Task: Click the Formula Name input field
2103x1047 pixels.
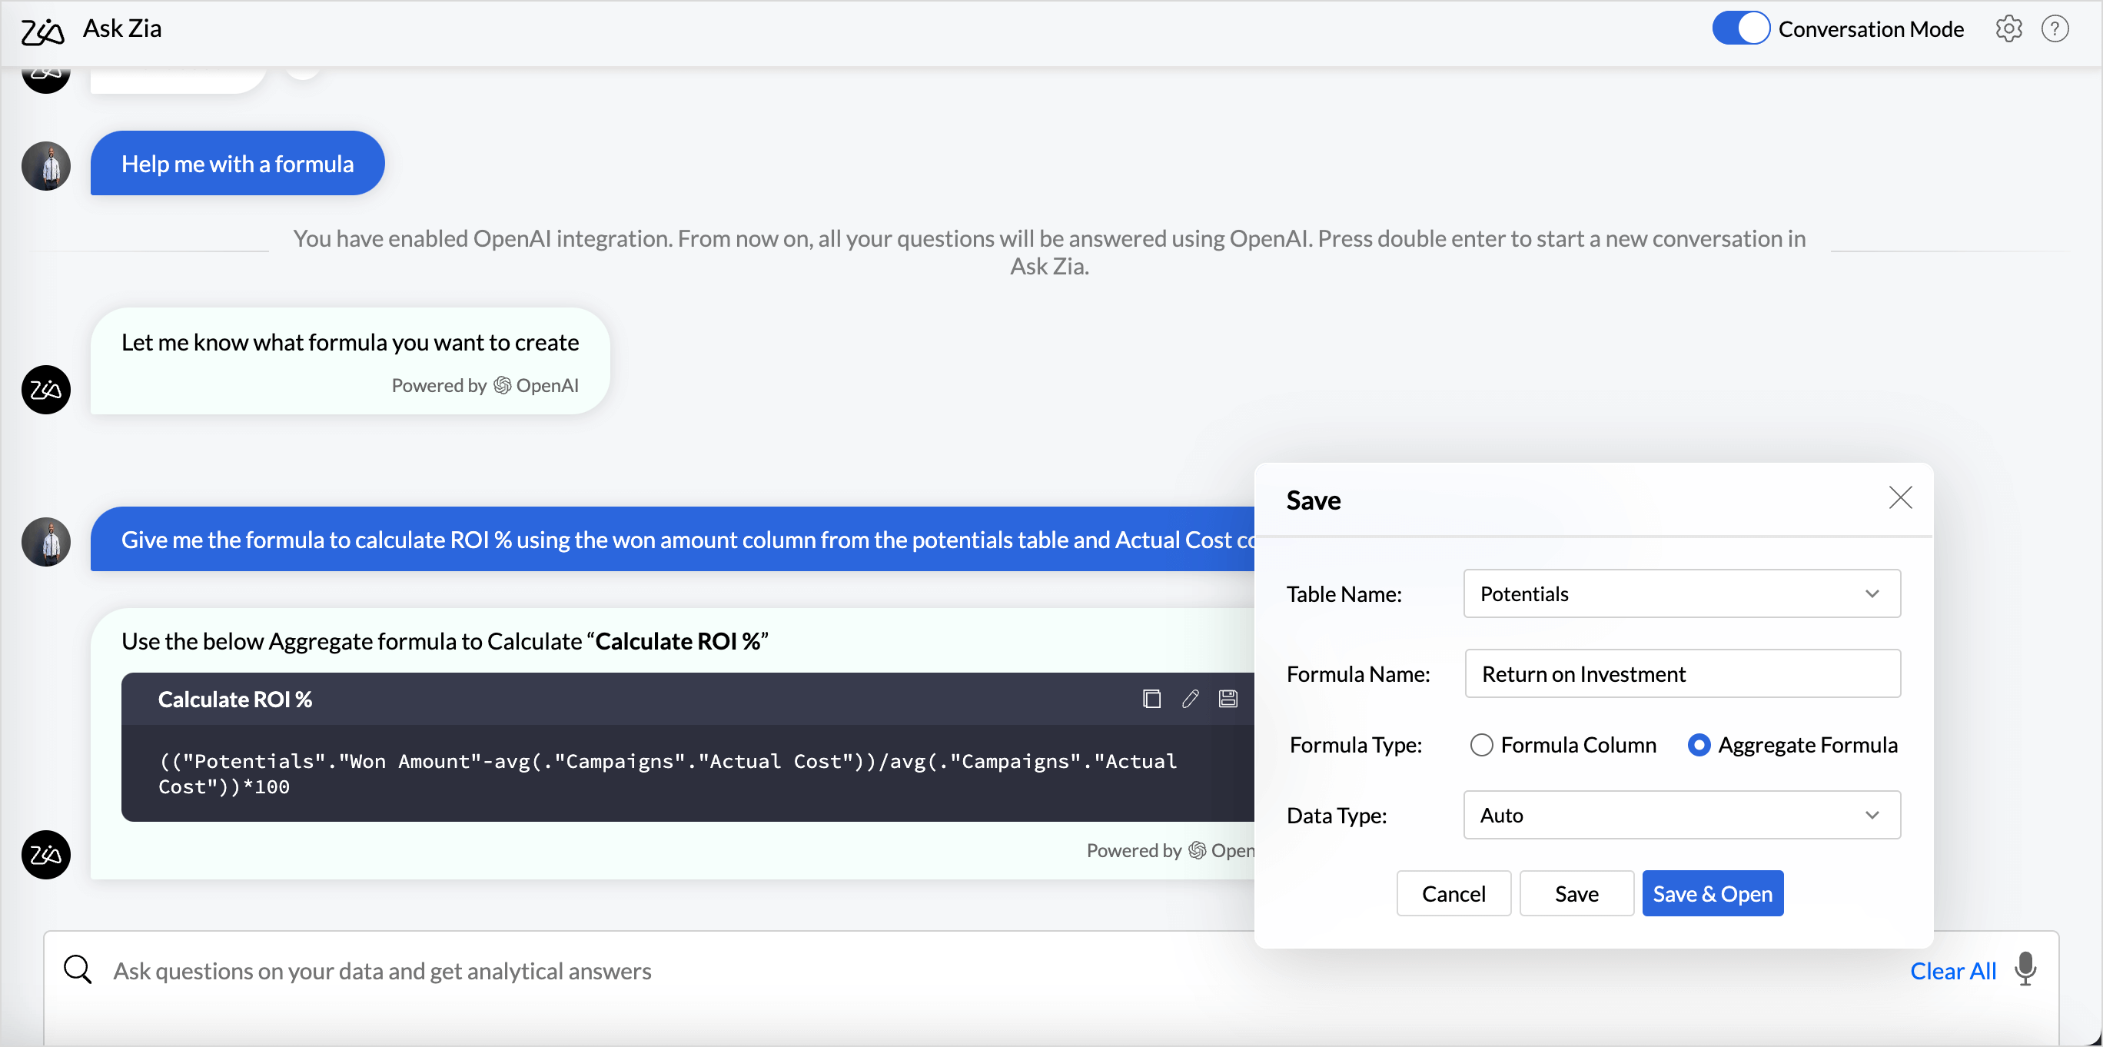Action: pos(1683,673)
